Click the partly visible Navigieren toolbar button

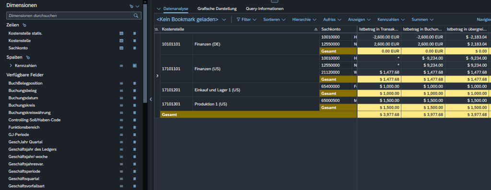pos(483,19)
